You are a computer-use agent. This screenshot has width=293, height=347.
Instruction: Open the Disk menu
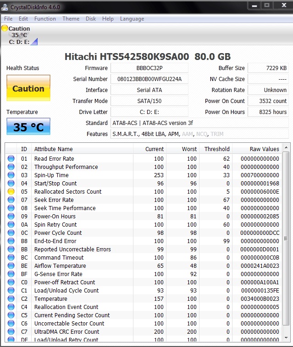[x=91, y=19]
